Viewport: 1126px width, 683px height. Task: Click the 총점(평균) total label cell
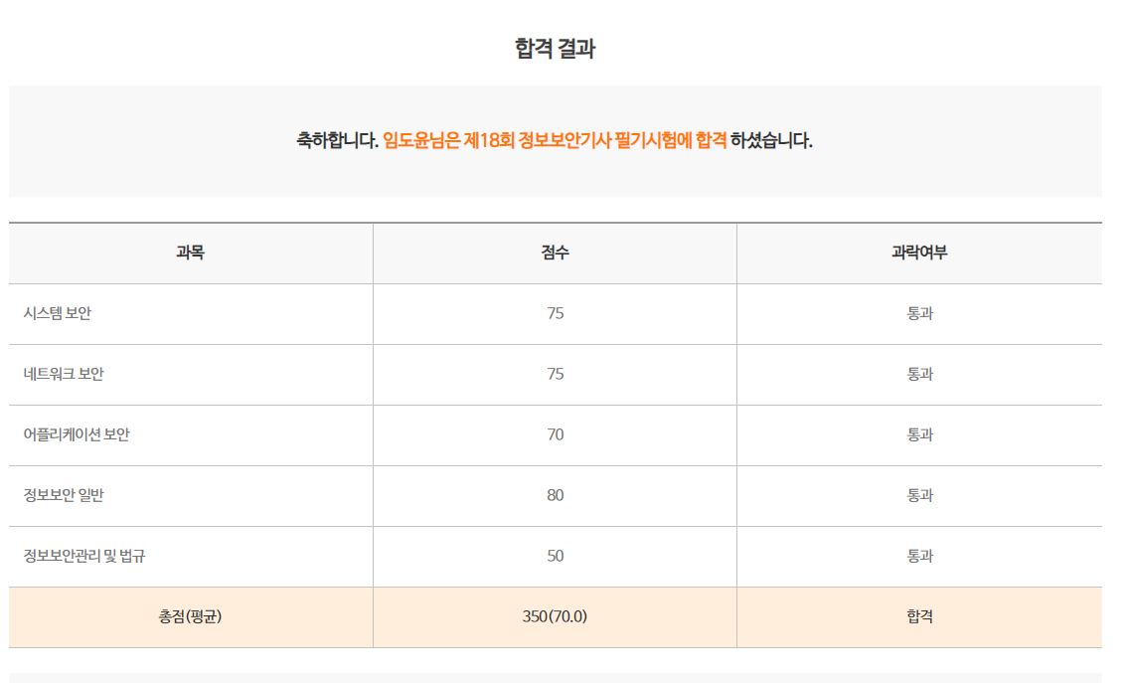coord(191,617)
